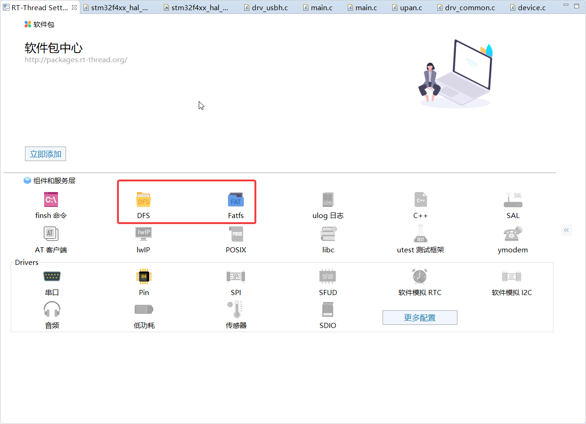The height and width of the screenshot is (424, 586).
Task: Click the 立即添加 button
Action: click(45, 154)
